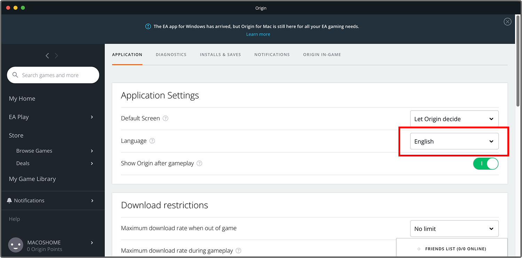Click the forward navigation arrow

coord(56,56)
